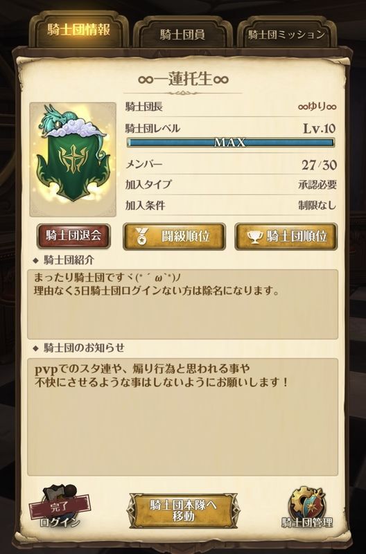The height and width of the screenshot is (554, 366).
Task: Click the medal icon on 闘級順位
Action: (141, 236)
